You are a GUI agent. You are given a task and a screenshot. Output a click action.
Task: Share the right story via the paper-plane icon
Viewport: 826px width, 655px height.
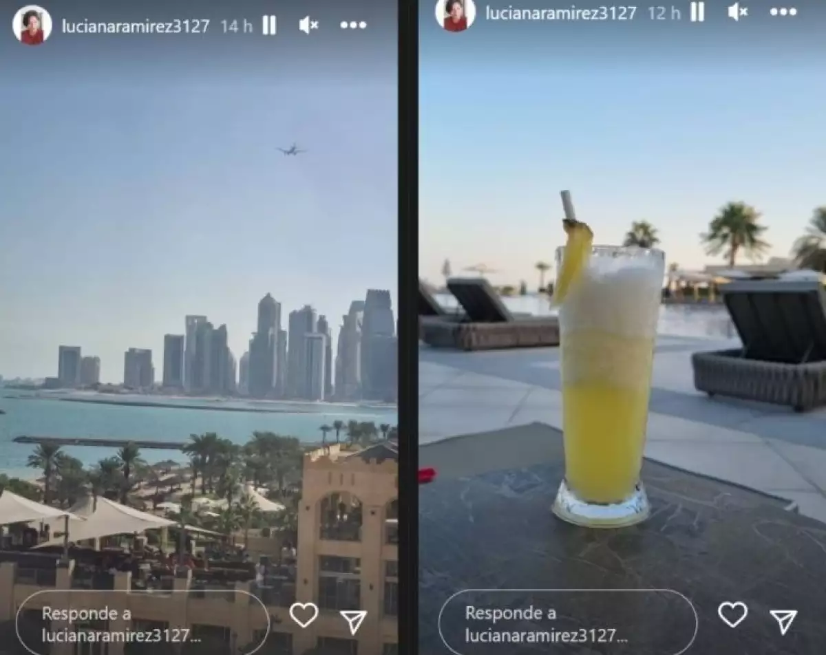pos(783,621)
